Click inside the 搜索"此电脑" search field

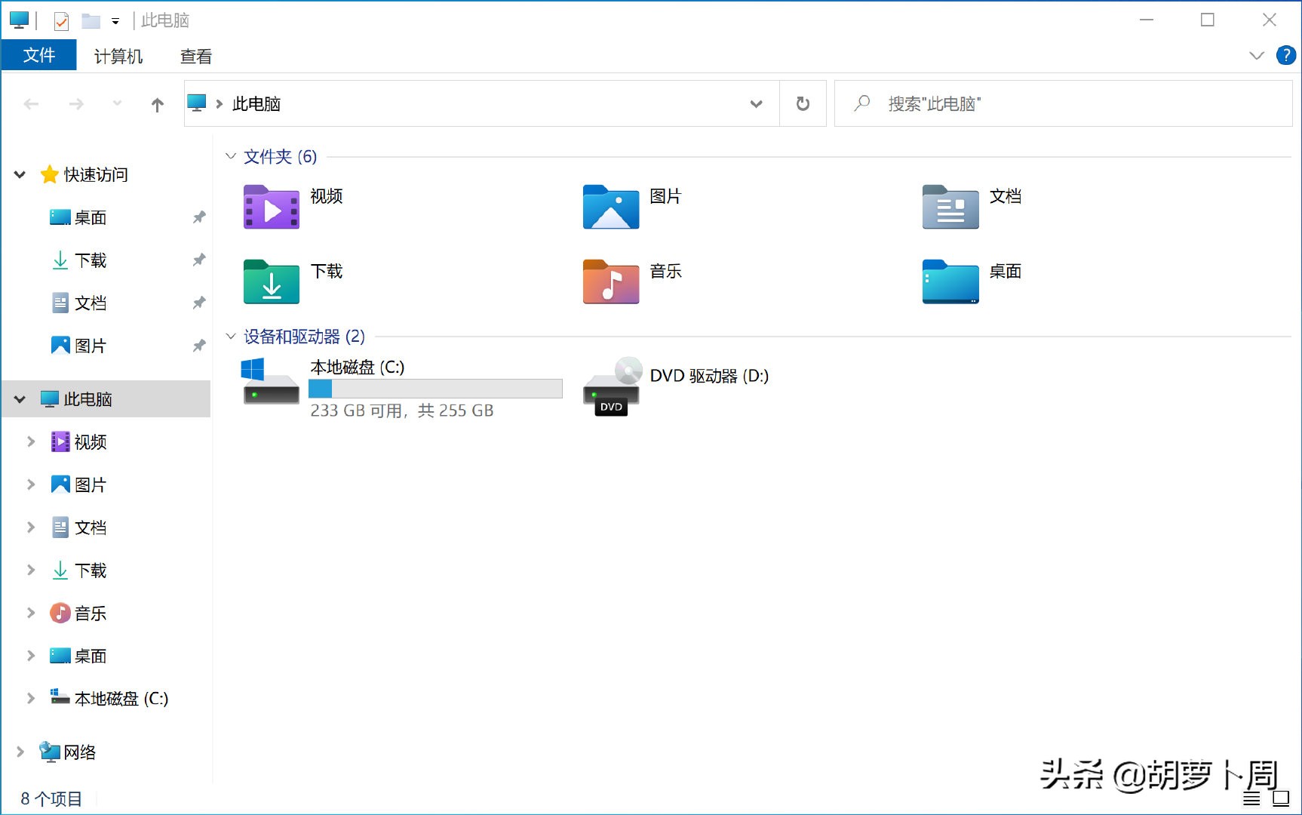point(981,103)
